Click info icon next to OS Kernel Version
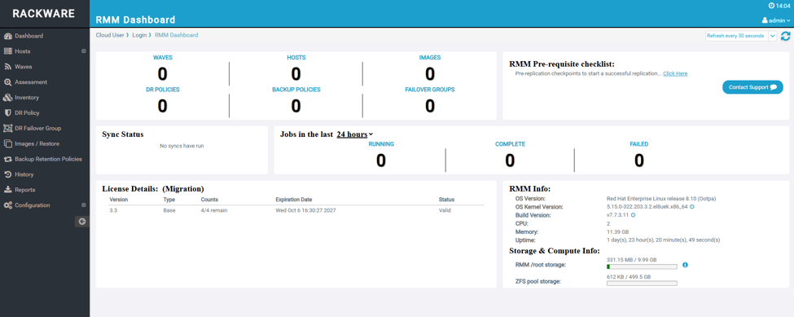The width and height of the screenshot is (794, 317). coord(691,207)
